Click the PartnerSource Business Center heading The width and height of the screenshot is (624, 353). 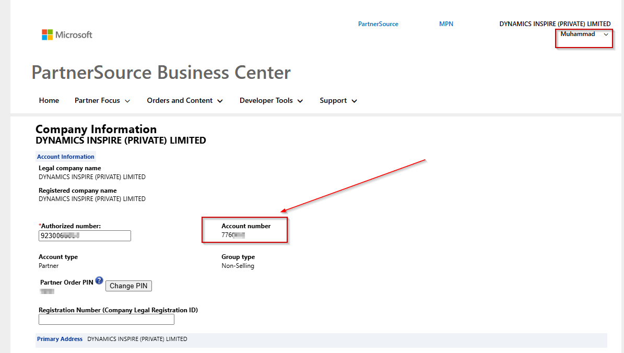(161, 73)
